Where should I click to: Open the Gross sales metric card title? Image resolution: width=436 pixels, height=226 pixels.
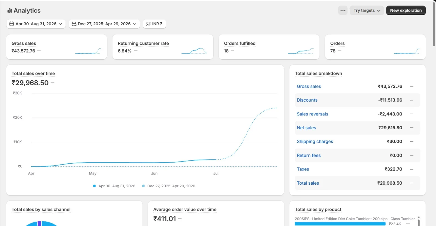coord(24,43)
